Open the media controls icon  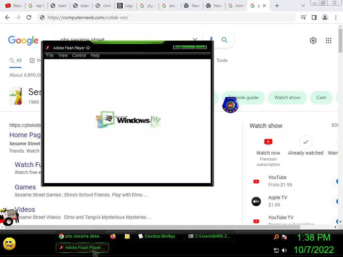click(303, 17)
